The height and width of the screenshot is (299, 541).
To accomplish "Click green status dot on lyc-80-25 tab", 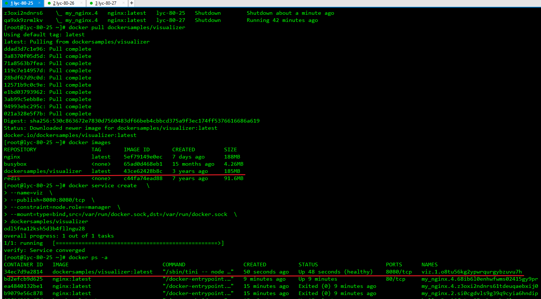I will (x=6, y=3).
